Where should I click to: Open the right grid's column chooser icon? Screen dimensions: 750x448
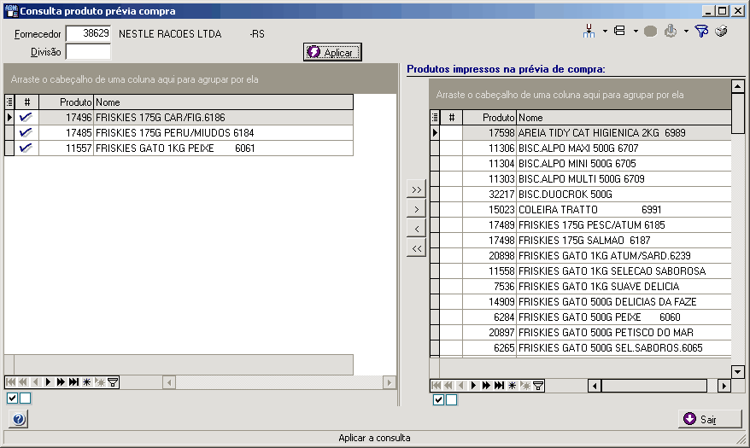tap(435, 118)
